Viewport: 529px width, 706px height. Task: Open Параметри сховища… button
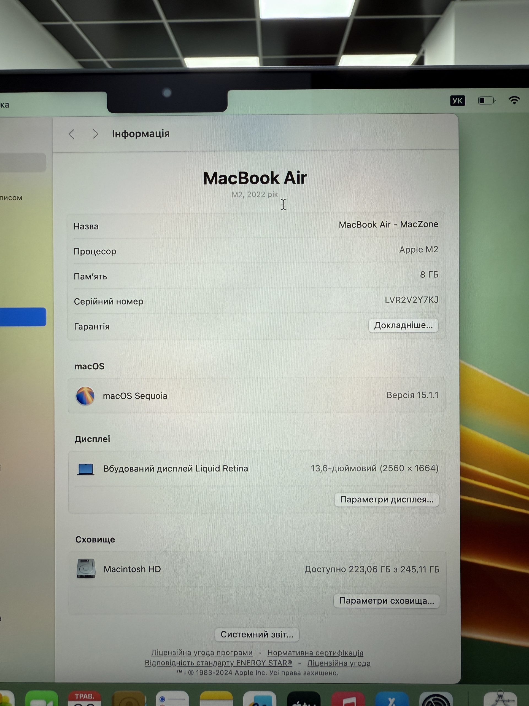(387, 601)
